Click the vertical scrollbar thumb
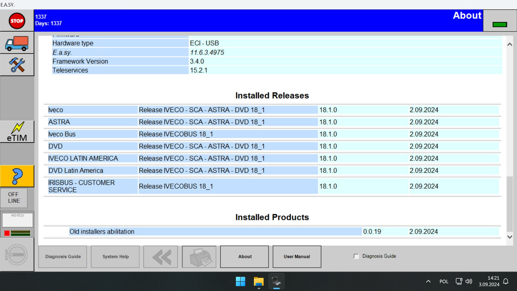 (509, 203)
